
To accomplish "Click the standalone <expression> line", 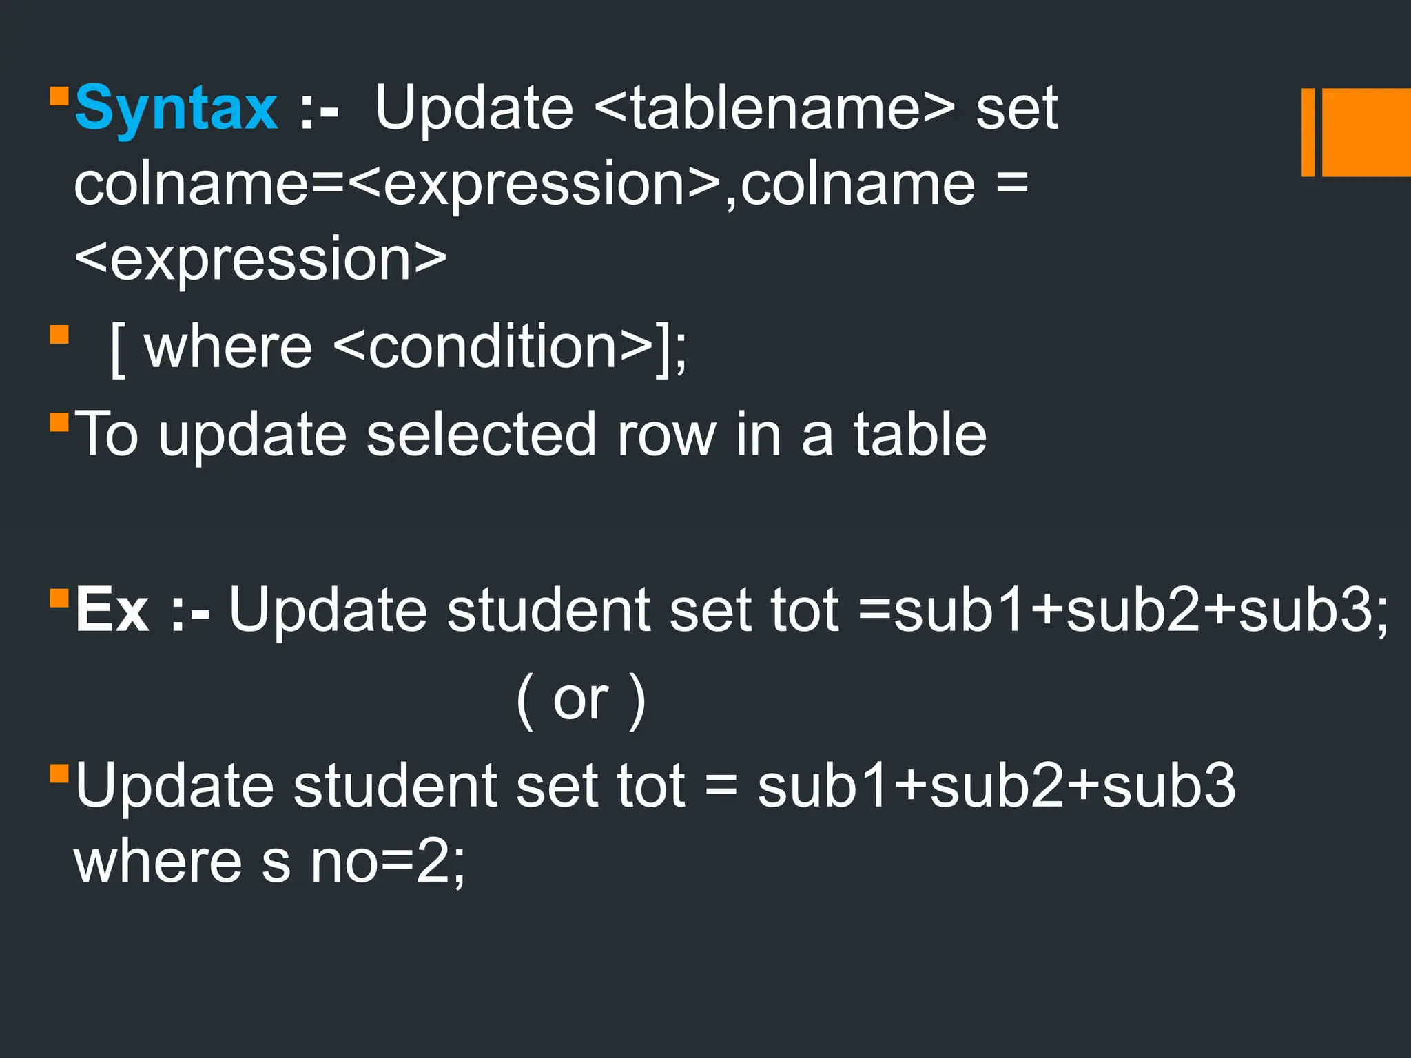I will (260, 260).
